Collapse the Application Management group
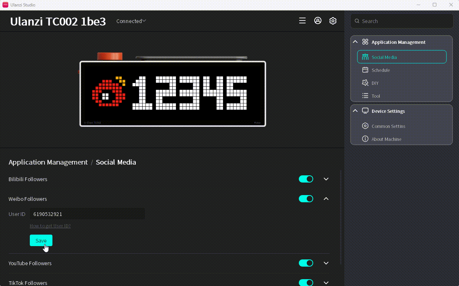Viewport: 459px width, 286px height. 355,42
